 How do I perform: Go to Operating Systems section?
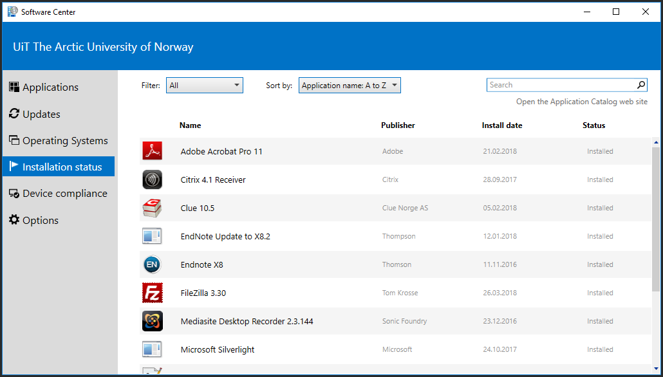pos(64,141)
